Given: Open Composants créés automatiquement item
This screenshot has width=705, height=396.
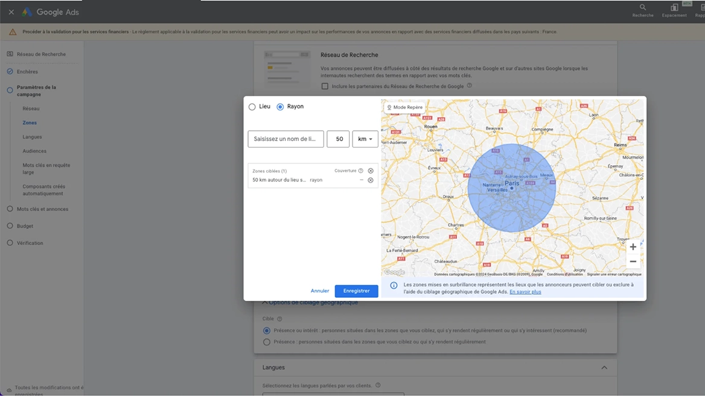Looking at the screenshot, I should pyautogui.click(x=43, y=190).
